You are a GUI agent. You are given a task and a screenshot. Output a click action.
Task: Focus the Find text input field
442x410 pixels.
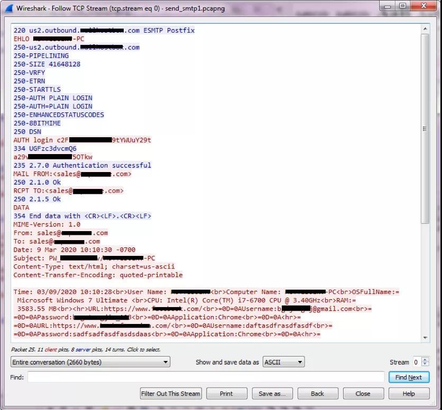coord(206,377)
